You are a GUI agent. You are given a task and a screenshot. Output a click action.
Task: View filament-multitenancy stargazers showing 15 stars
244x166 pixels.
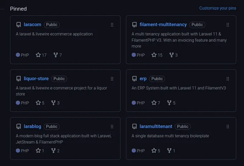[157, 55]
